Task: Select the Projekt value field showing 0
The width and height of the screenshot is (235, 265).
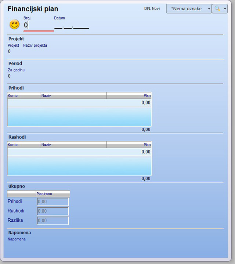Action: pyautogui.click(x=9, y=51)
